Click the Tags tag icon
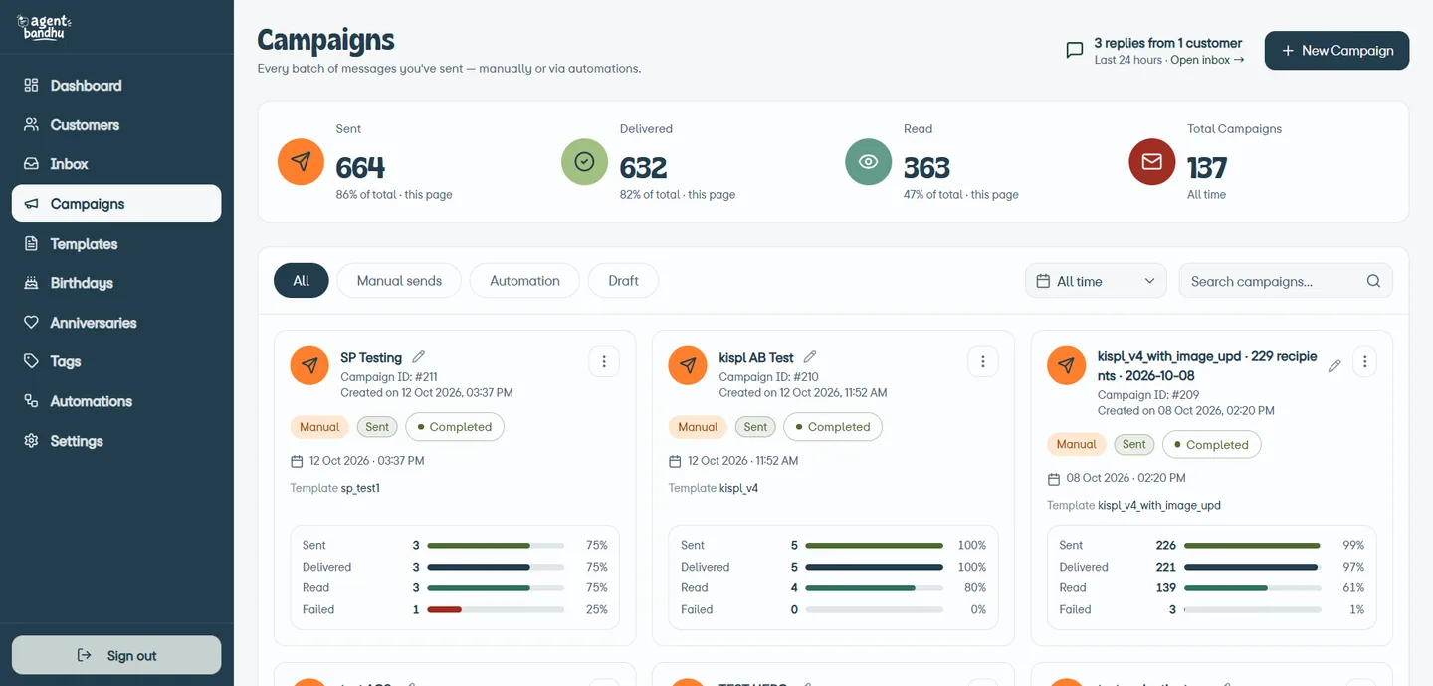This screenshot has height=686, width=1433. pyautogui.click(x=31, y=361)
